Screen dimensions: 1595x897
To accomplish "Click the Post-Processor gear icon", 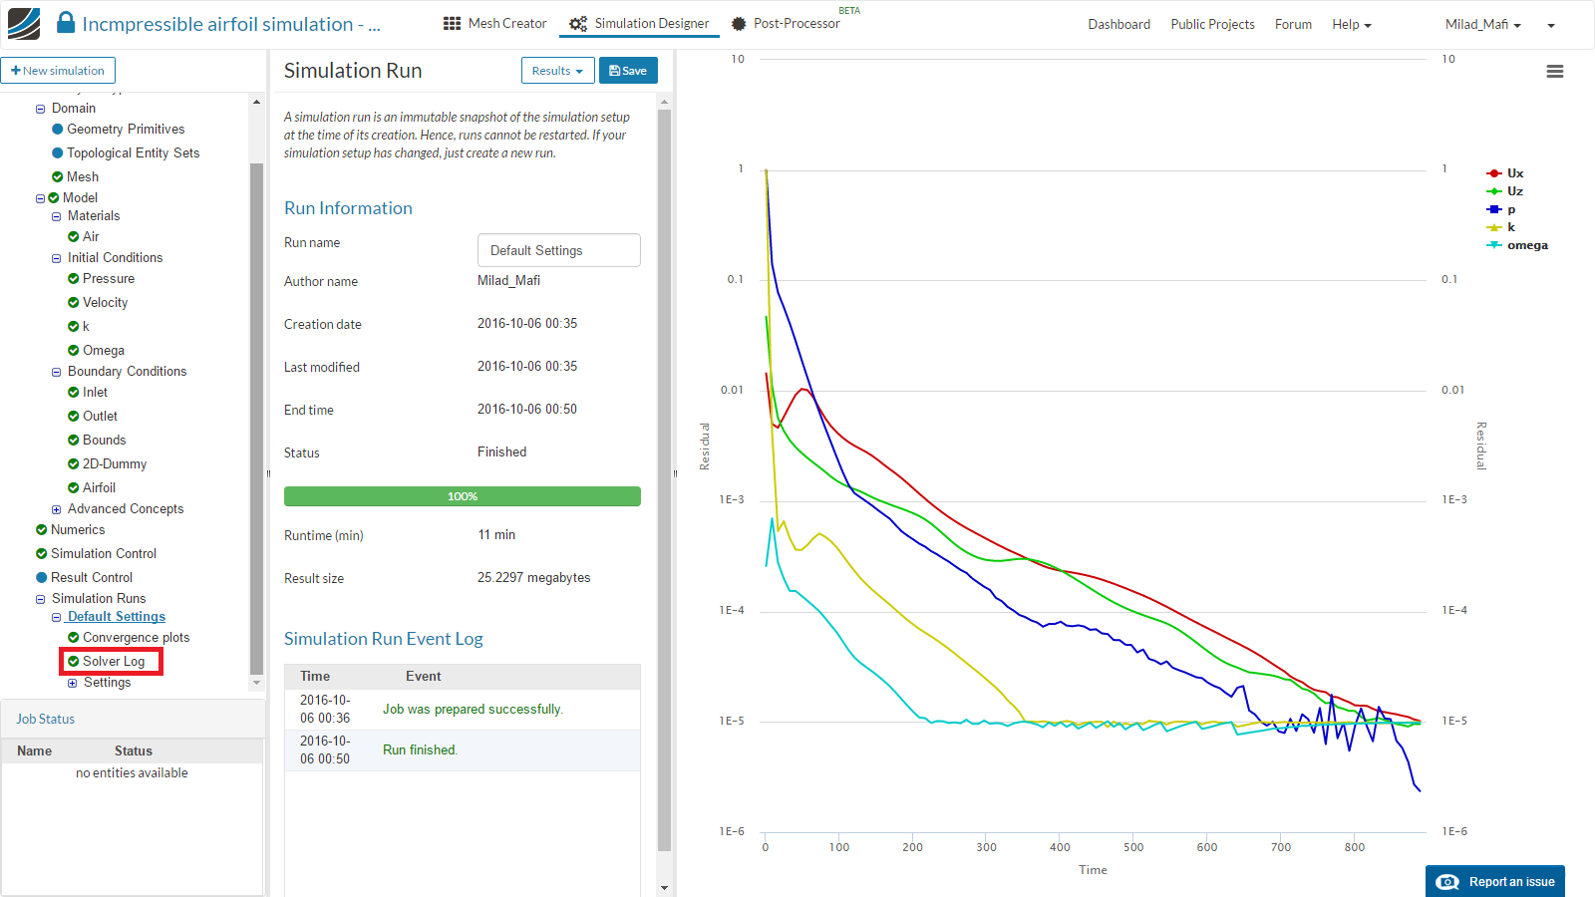I will pyautogui.click(x=739, y=24).
